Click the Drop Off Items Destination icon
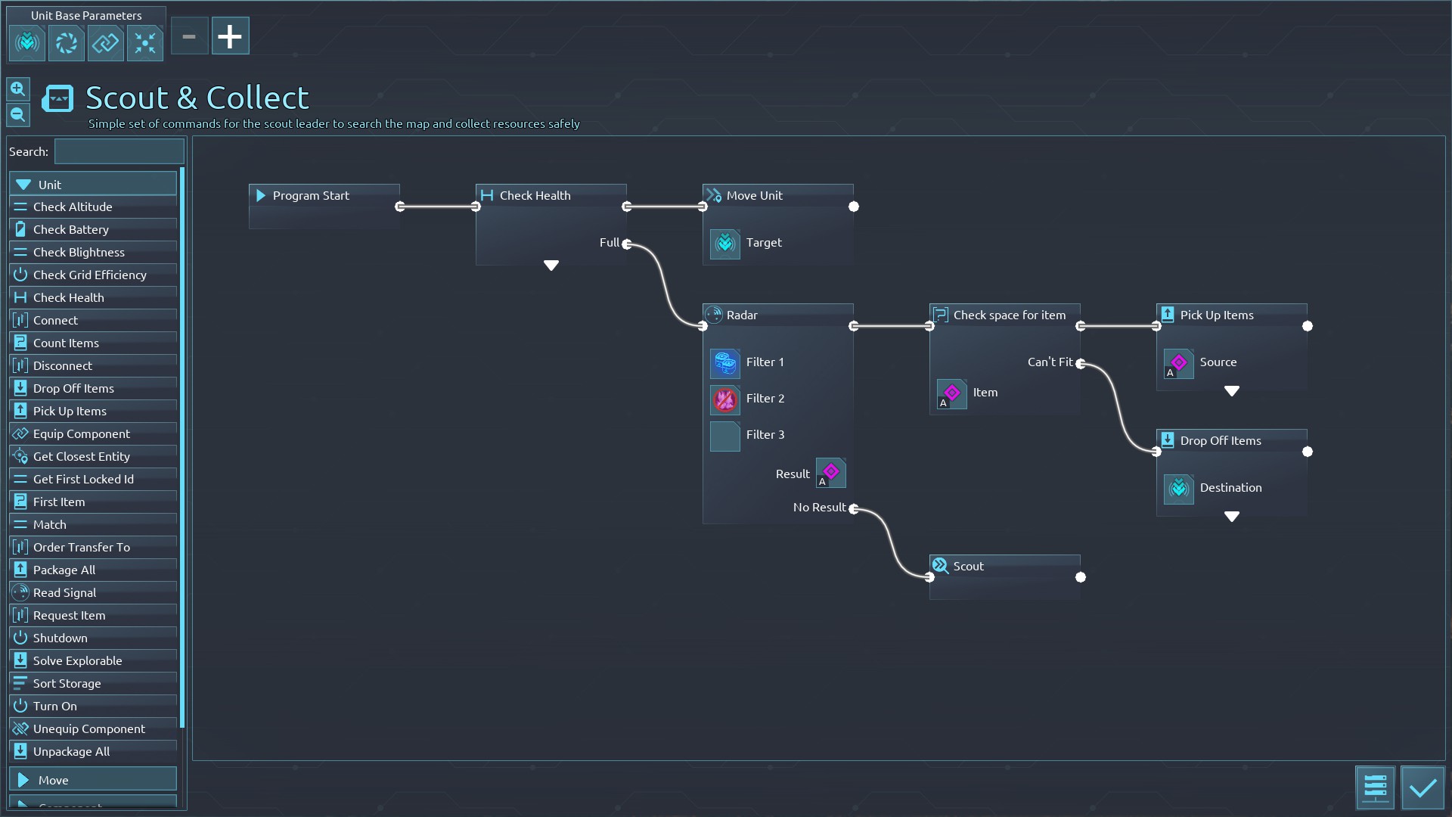This screenshot has width=1452, height=817. [x=1178, y=489]
